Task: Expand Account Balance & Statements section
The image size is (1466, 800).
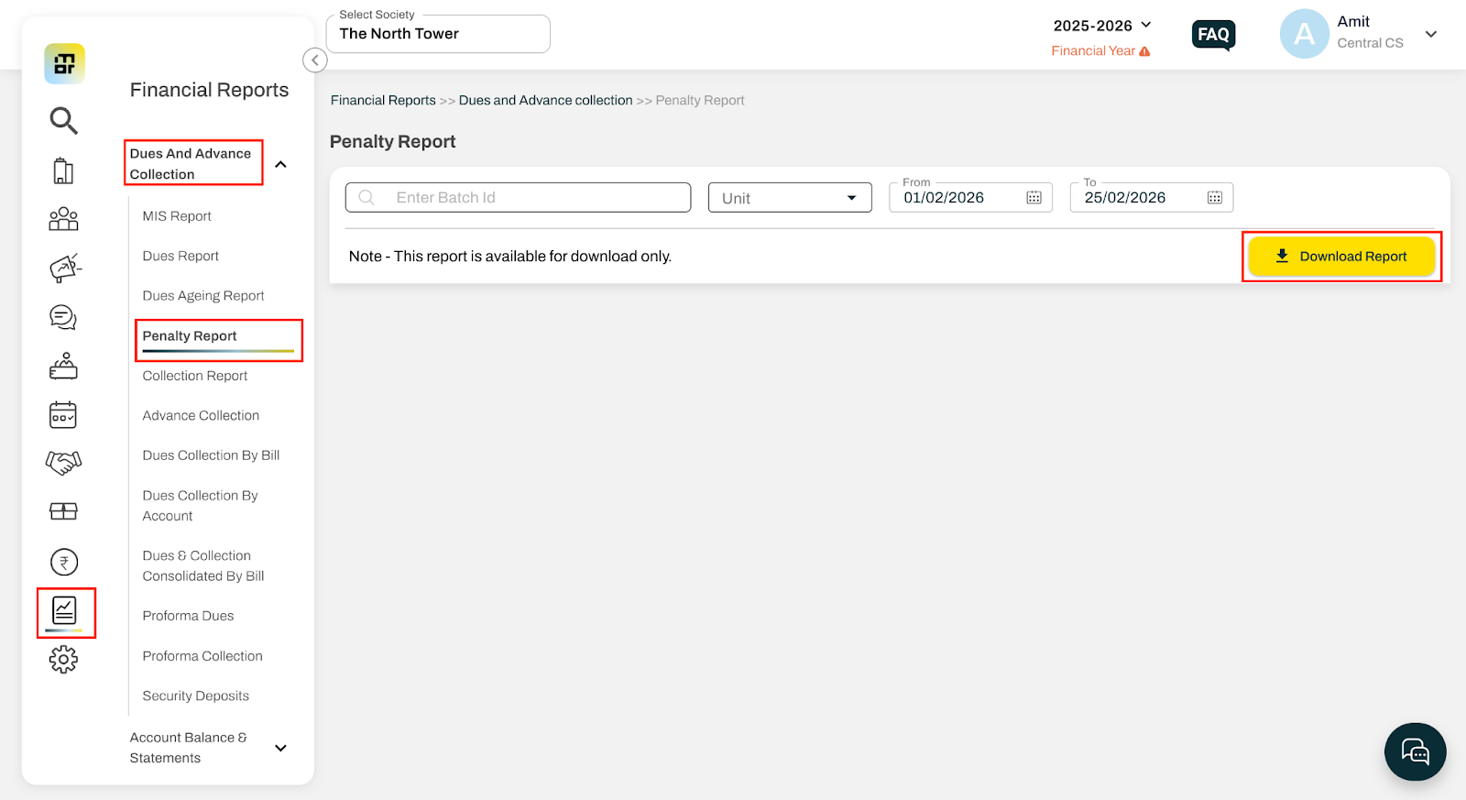Action: (x=281, y=748)
